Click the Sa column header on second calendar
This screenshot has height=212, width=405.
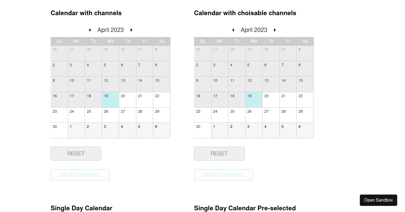[305, 41]
